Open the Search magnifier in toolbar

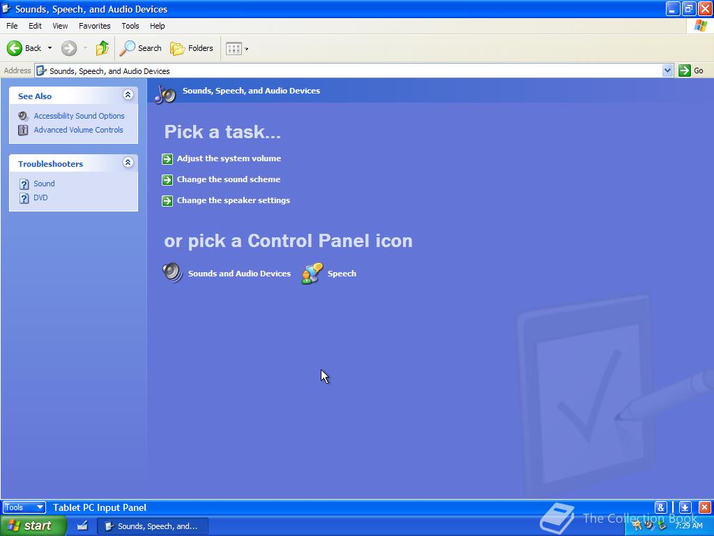[x=141, y=48]
